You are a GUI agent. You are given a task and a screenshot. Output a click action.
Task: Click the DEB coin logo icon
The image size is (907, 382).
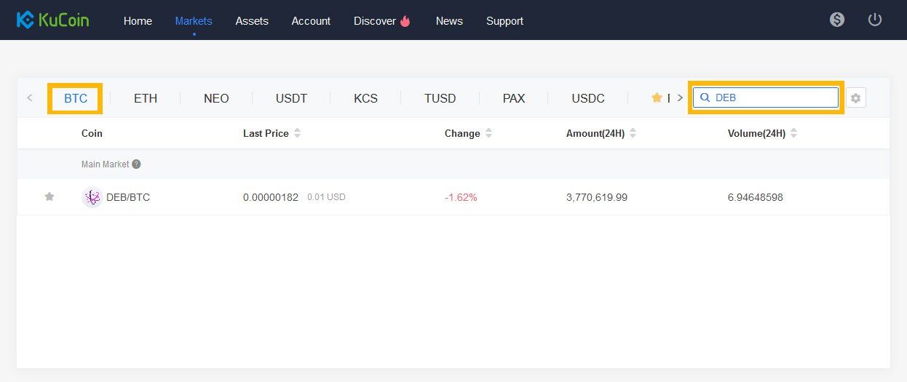tap(92, 197)
